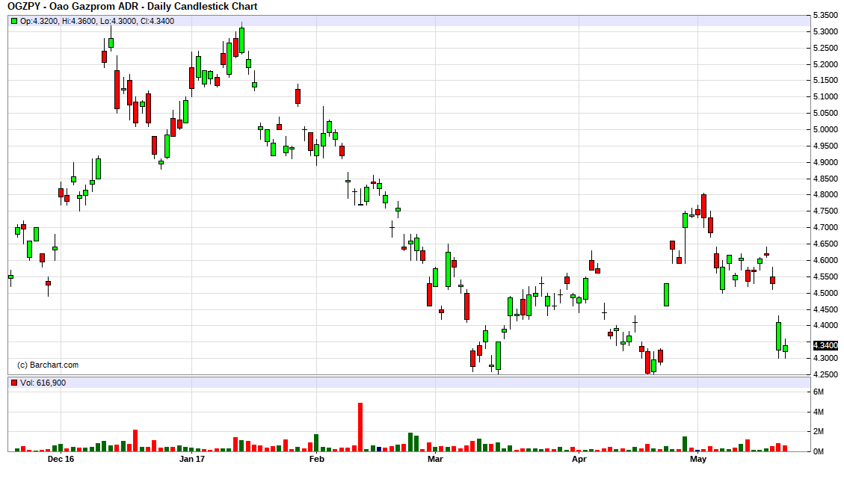This screenshot has width=844, height=482.
Task: Click the 5.1000 price axis label
Action: tap(826, 97)
